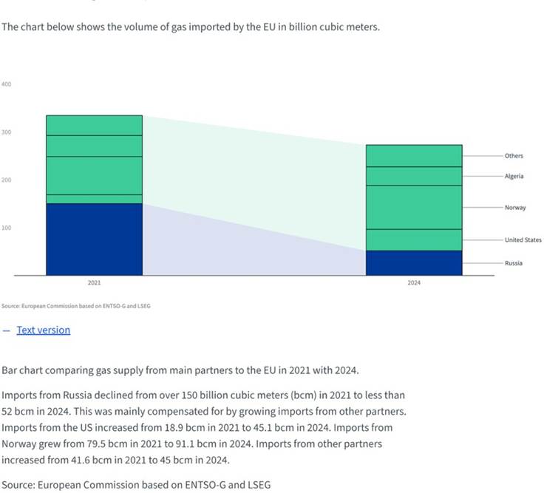Click the small chart source caption under the chart
The height and width of the screenshot is (493, 544).
tap(75, 305)
